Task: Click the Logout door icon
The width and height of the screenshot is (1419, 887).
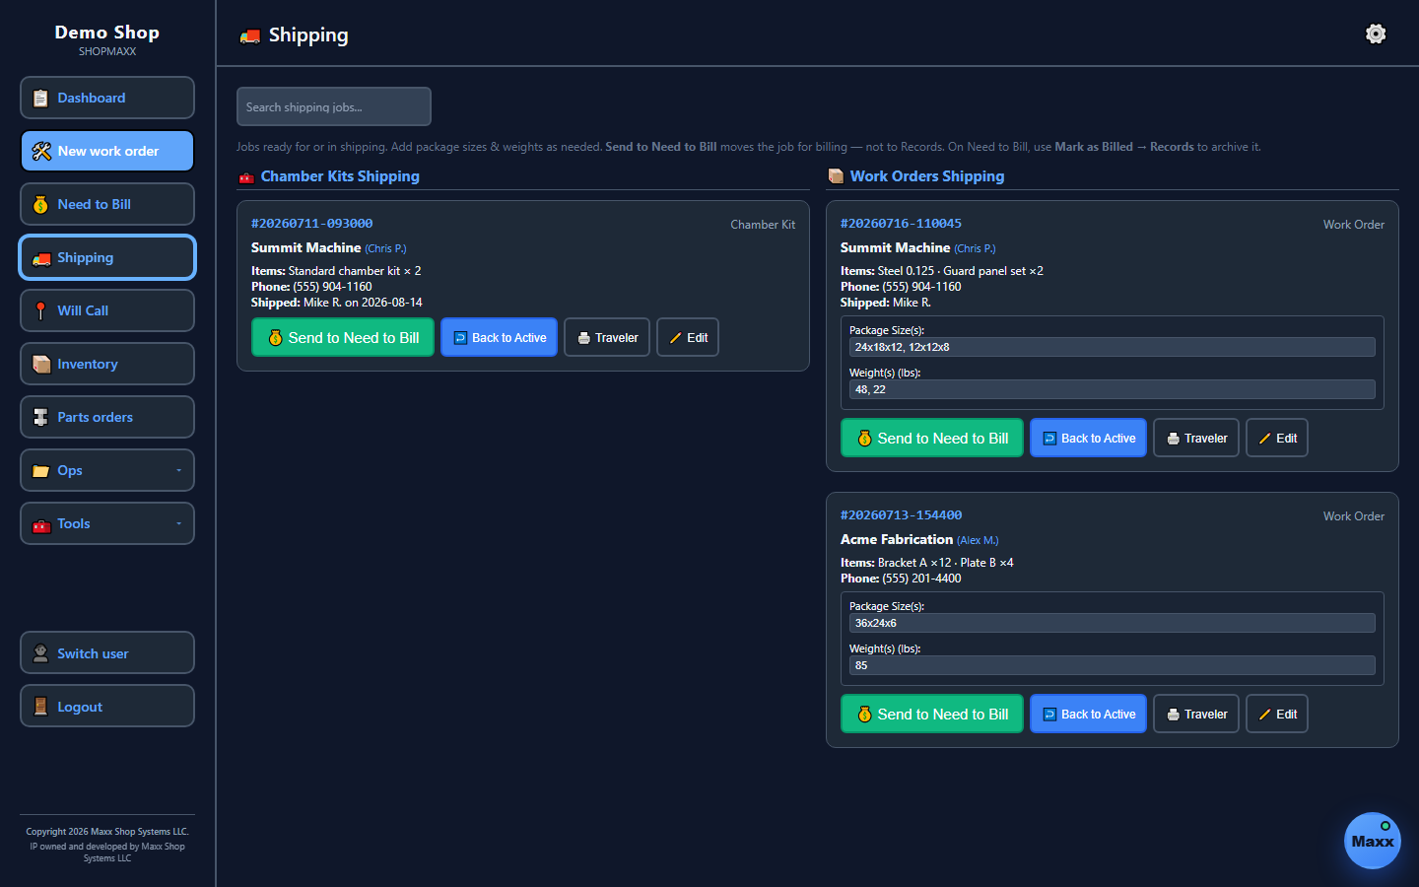Action: click(x=40, y=707)
